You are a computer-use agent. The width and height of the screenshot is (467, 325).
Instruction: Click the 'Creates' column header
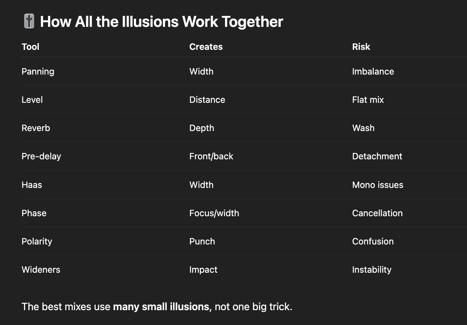coord(206,47)
